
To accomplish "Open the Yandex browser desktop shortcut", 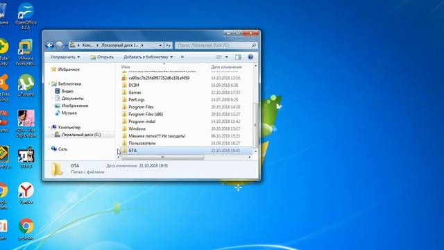I will (26, 193).
